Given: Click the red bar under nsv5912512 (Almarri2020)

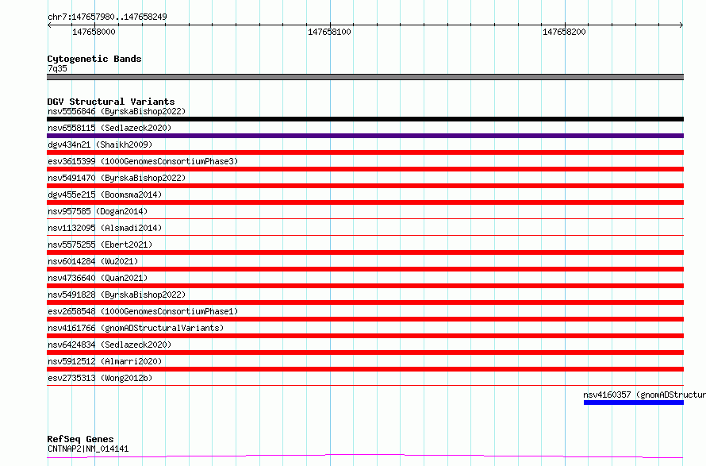Looking at the screenshot, I should pos(365,369).
